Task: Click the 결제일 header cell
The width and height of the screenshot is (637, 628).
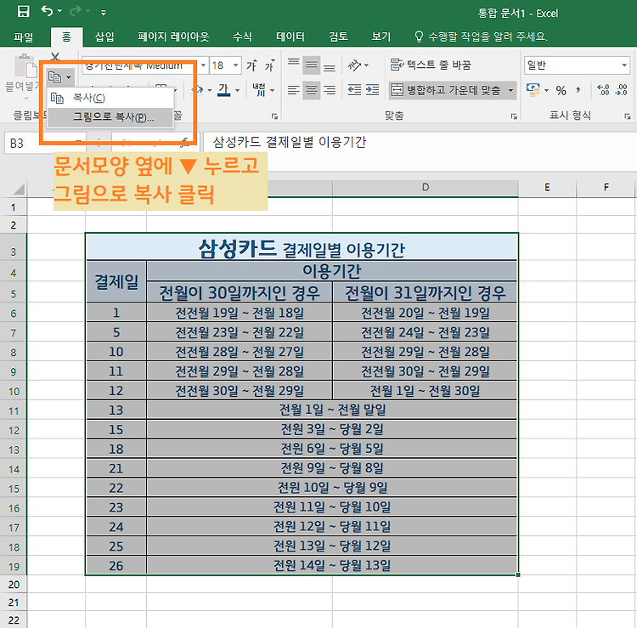Action: click(116, 281)
